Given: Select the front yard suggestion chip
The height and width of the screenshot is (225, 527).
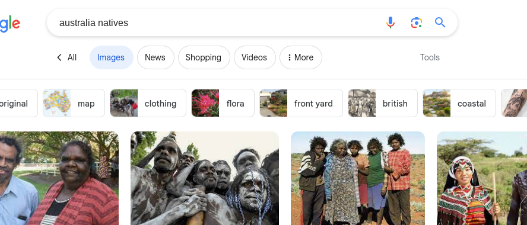Looking at the screenshot, I should (301, 103).
